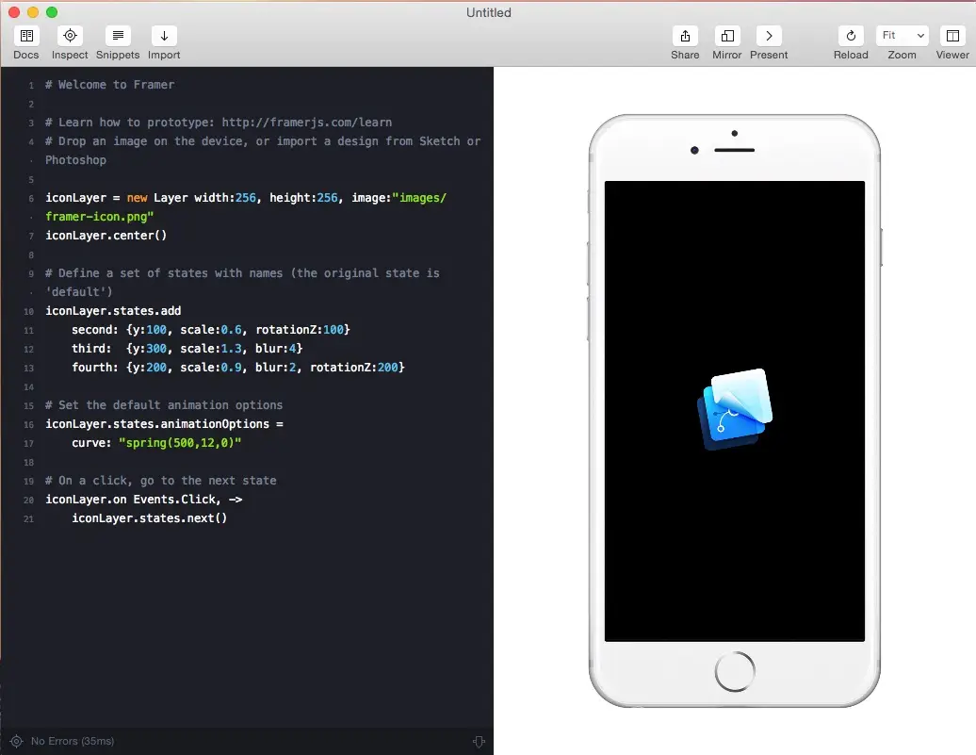Click the Share icon
Viewport: 976px width, 755px height.
[685, 36]
